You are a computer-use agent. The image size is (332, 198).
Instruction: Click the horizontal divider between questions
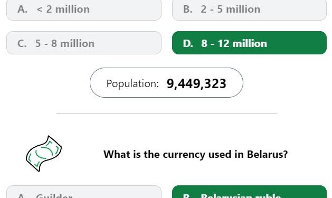pyautogui.click(x=167, y=114)
